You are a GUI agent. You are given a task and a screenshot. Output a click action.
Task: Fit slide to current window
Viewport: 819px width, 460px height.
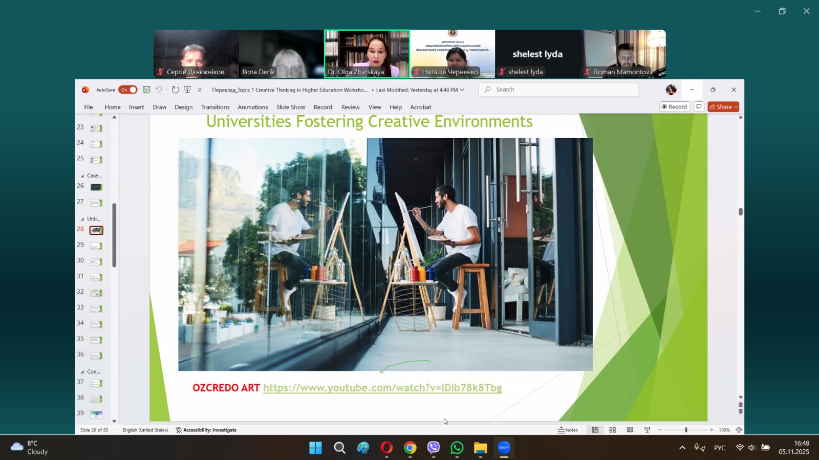[739, 430]
